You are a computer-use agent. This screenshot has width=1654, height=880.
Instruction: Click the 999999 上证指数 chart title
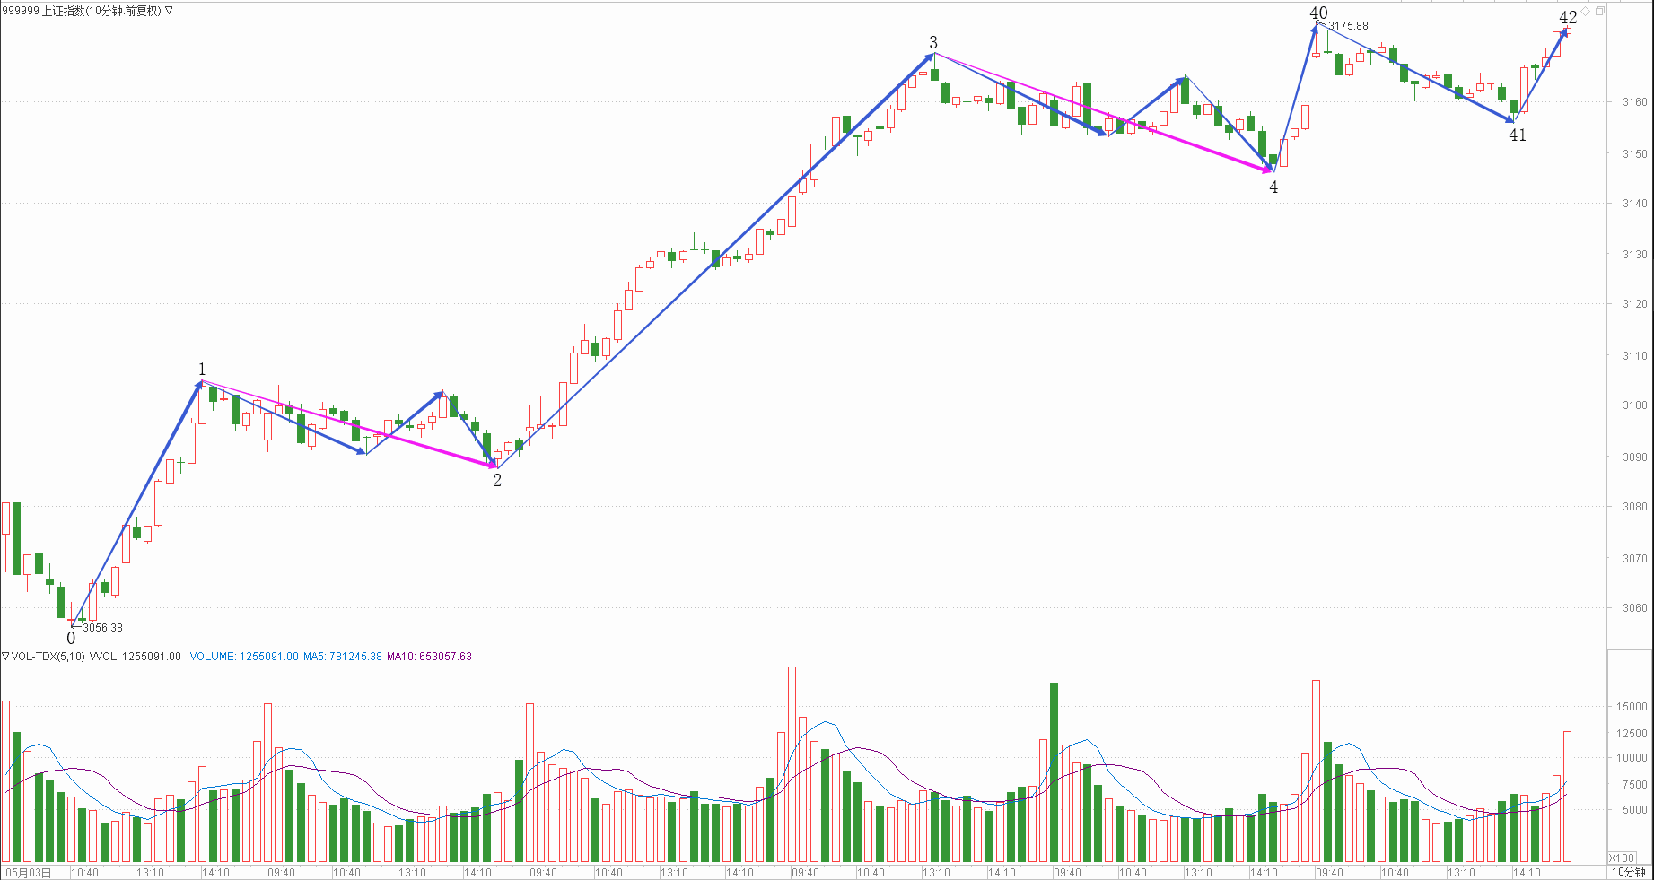click(81, 11)
